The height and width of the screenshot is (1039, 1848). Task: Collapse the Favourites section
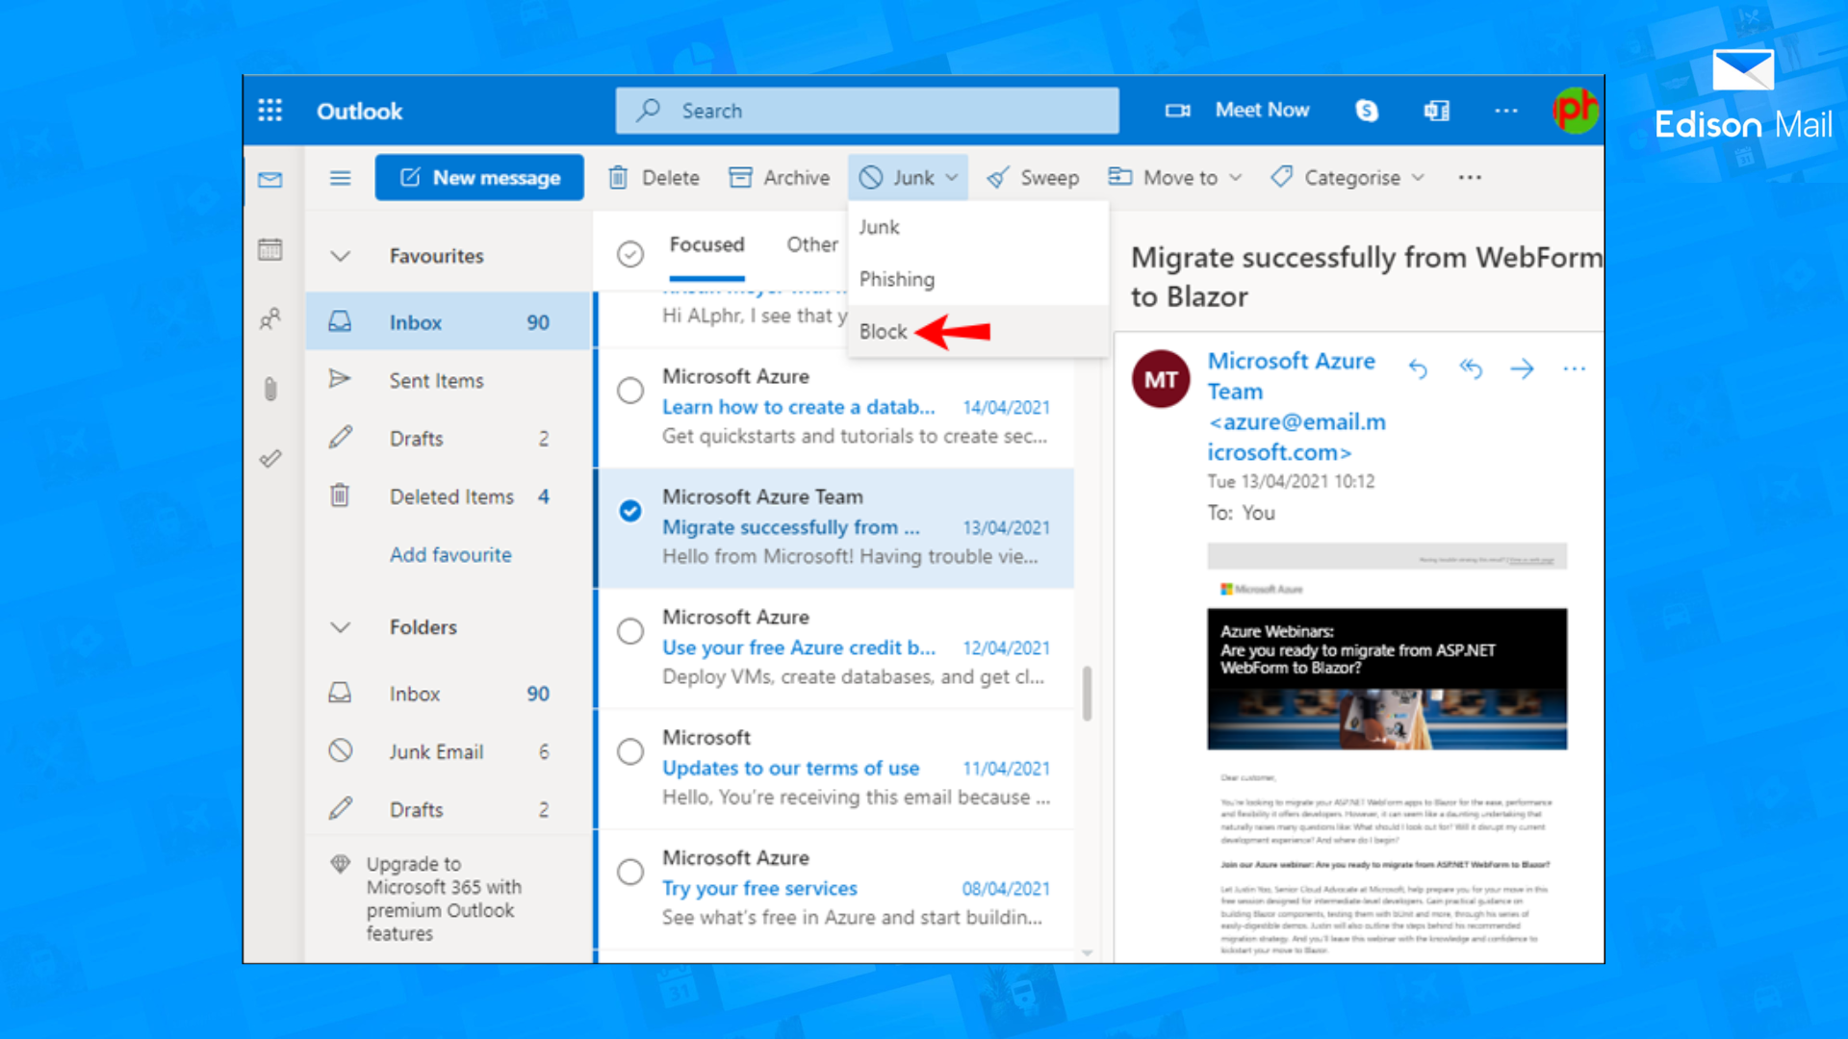click(x=339, y=256)
